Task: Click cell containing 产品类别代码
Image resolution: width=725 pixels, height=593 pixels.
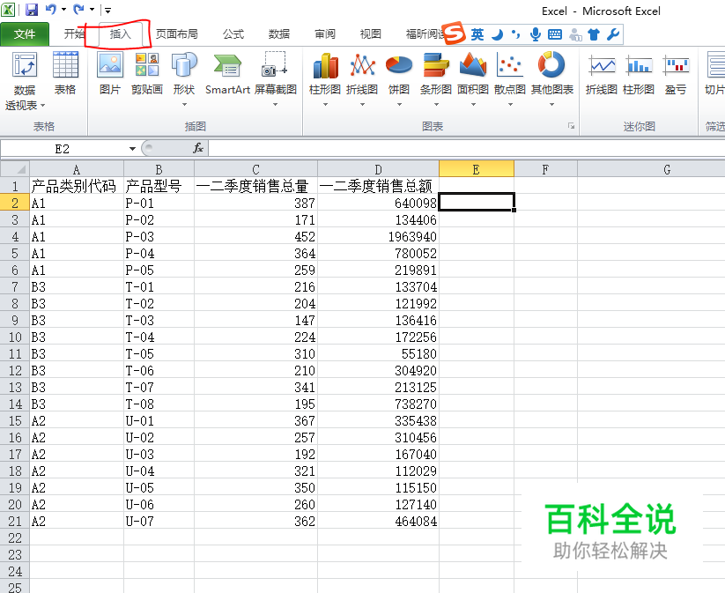Action: [x=77, y=186]
